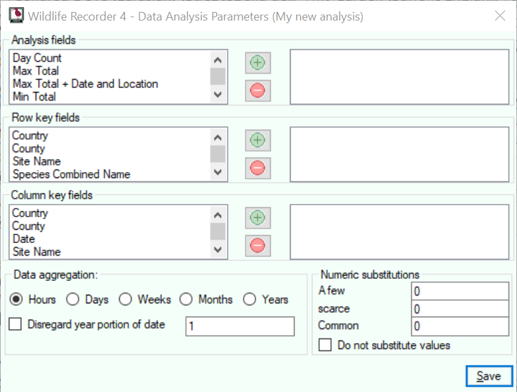Viewport: 517px width, 392px height.
Task: Select Date in Column key fields
Action: pyautogui.click(x=111, y=238)
